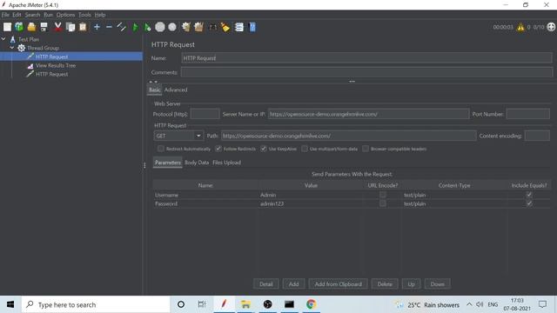Open the File menu
Image resolution: width=557 pixels, height=313 pixels.
(x=5, y=15)
